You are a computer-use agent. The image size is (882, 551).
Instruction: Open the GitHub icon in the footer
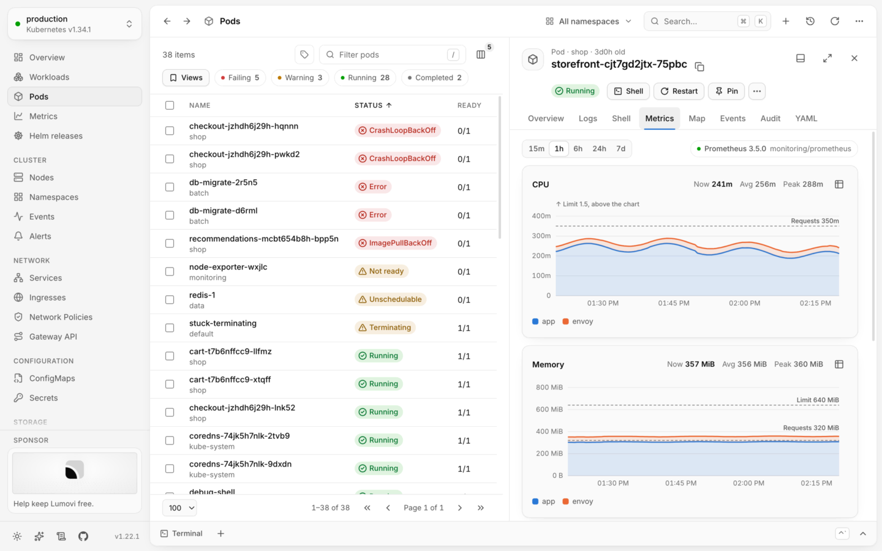[x=83, y=536]
